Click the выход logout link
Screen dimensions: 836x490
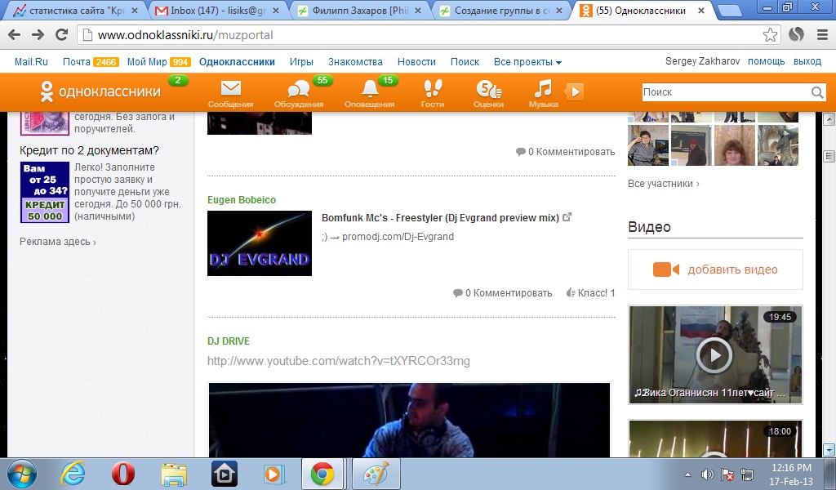click(807, 61)
